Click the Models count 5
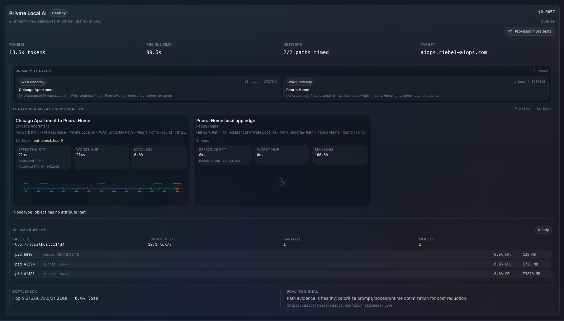The width and height of the screenshot is (564, 321). (x=420, y=245)
